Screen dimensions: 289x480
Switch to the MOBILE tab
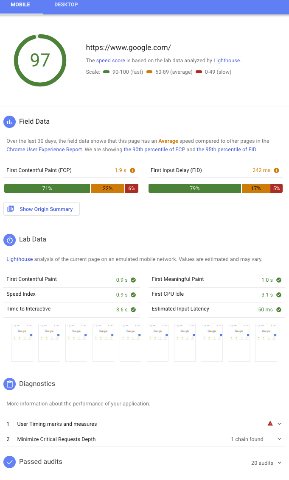point(20,5)
